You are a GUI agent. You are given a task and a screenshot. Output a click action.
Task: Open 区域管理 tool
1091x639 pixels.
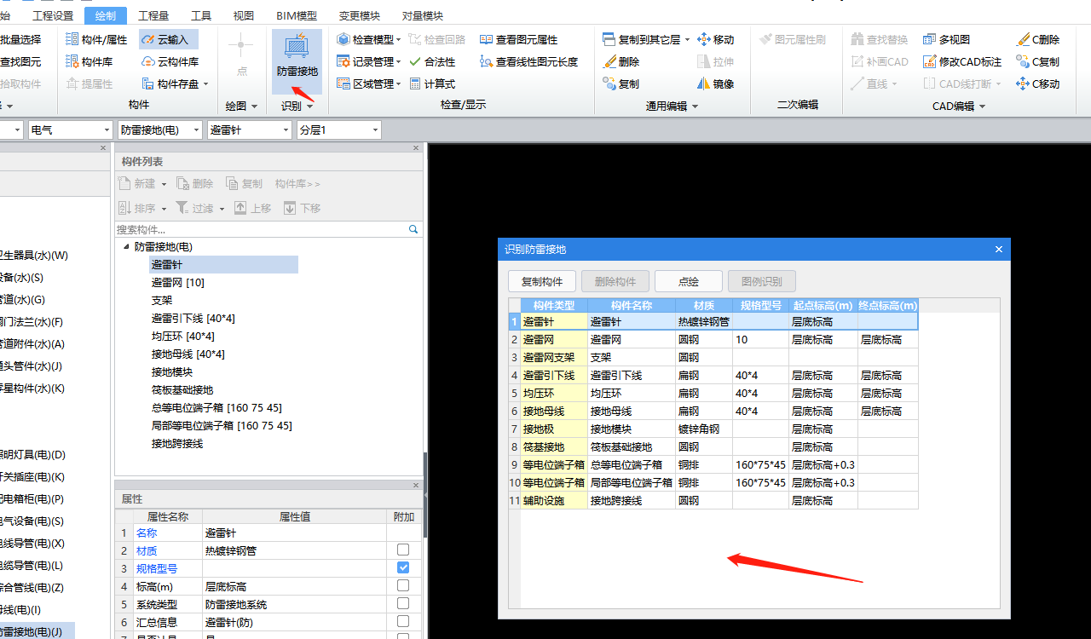pyautogui.click(x=367, y=83)
